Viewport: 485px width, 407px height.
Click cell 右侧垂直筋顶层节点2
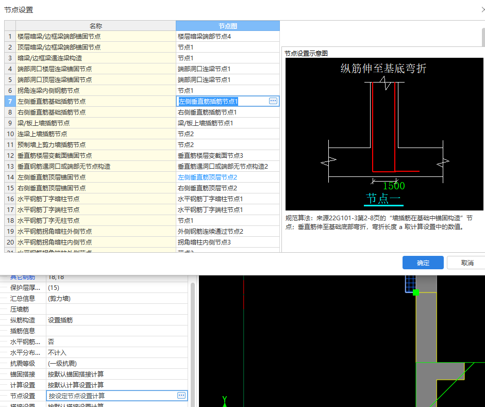pyautogui.click(x=228, y=188)
